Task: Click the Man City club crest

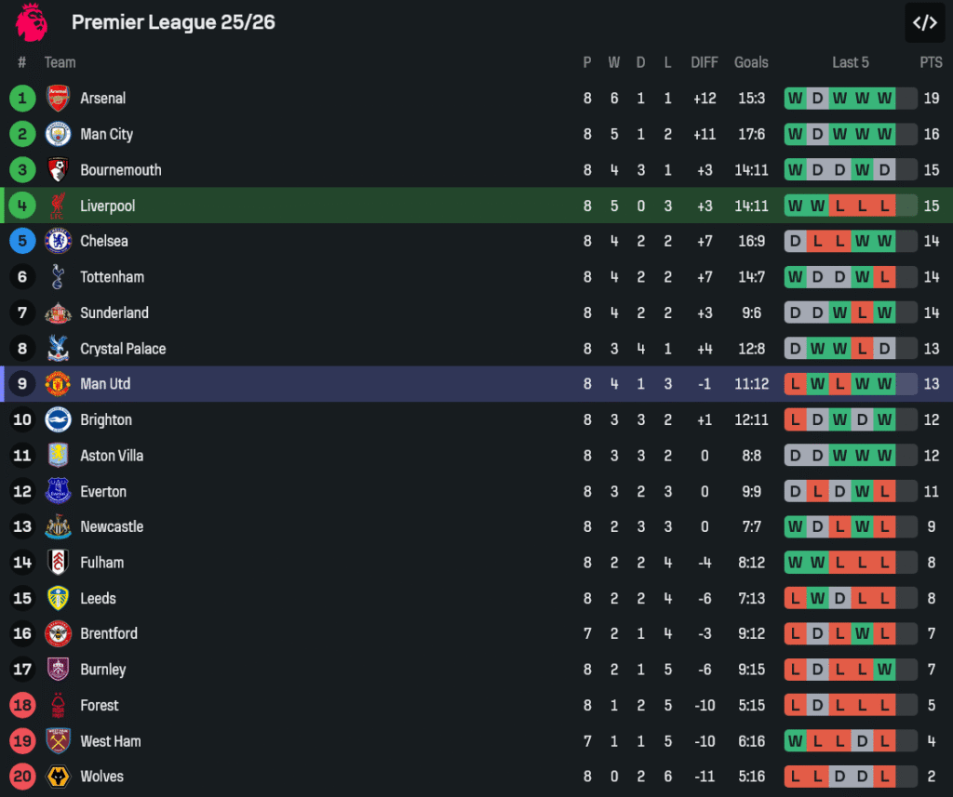Action: (x=58, y=134)
